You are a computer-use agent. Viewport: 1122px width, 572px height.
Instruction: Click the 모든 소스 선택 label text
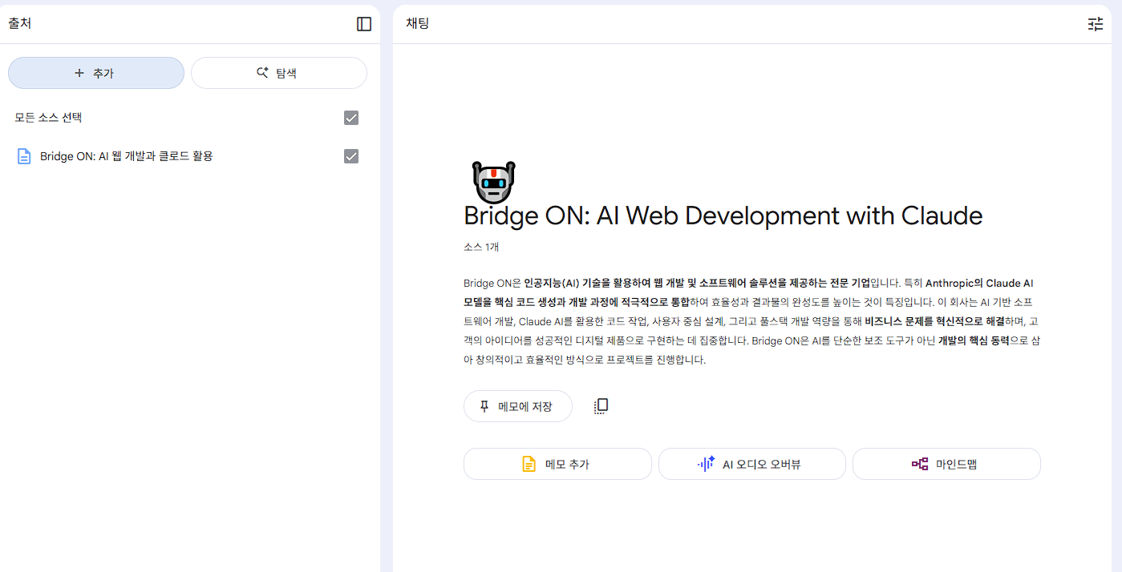pyautogui.click(x=48, y=118)
